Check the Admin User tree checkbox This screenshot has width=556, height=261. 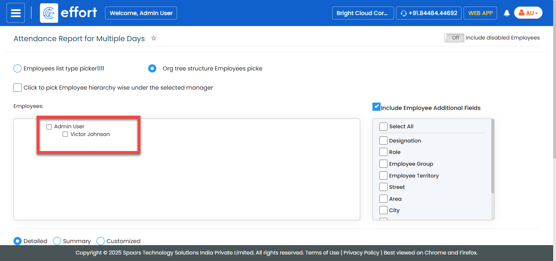click(49, 127)
